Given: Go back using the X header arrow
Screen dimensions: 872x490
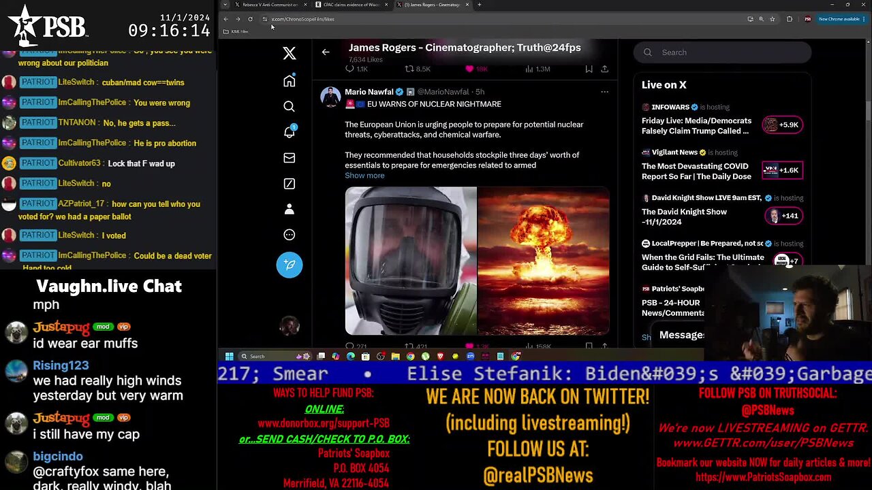Looking at the screenshot, I should (326, 52).
